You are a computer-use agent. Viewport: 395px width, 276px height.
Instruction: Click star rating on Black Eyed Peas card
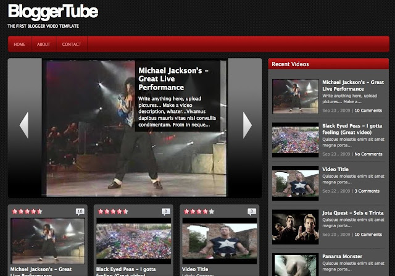click(113, 211)
